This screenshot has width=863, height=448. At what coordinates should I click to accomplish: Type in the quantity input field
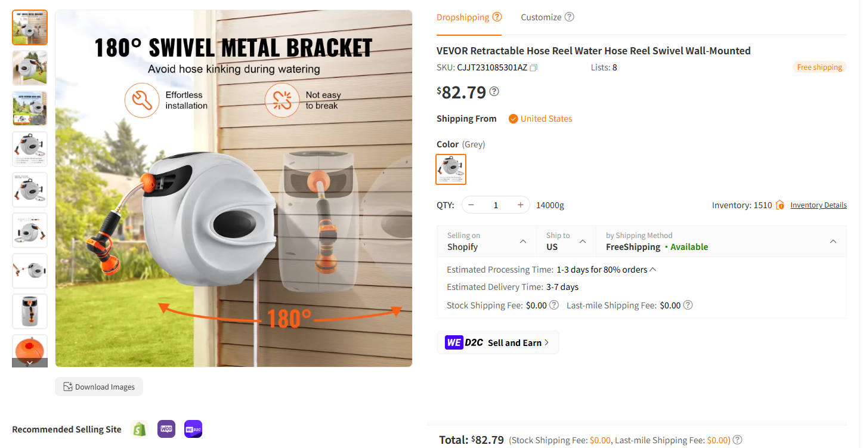pyautogui.click(x=496, y=205)
